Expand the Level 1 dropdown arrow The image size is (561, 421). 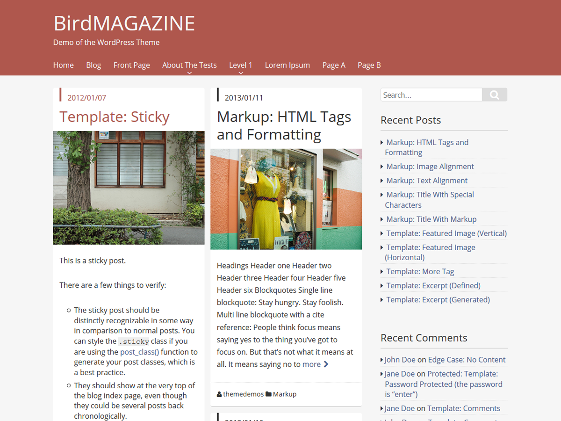[240, 73]
